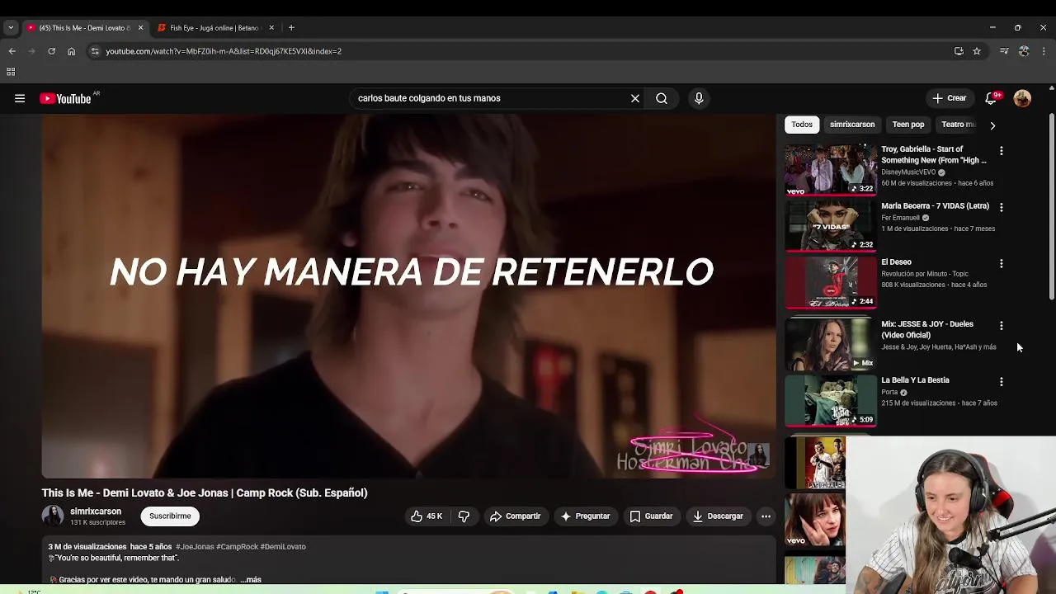Open more actions ellipsis under the video

(766, 516)
